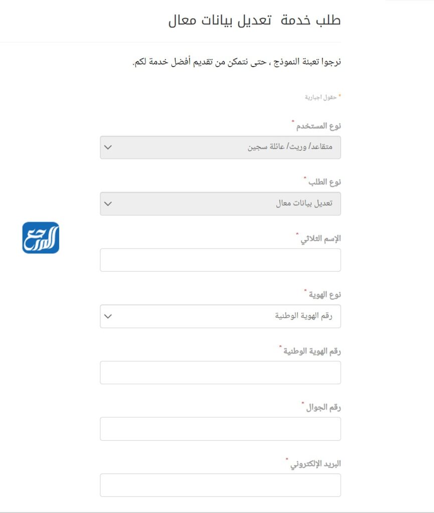Viewport: 434px width, 513px height.
Task: Open the نوع الهوية dropdown
Action: point(221,316)
